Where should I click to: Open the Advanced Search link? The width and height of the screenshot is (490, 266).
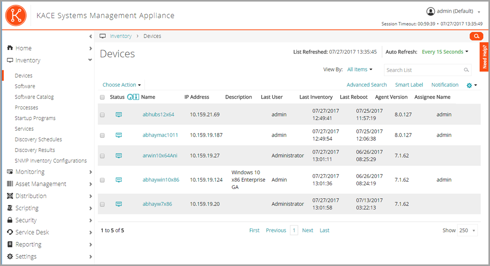[x=366, y=85]
